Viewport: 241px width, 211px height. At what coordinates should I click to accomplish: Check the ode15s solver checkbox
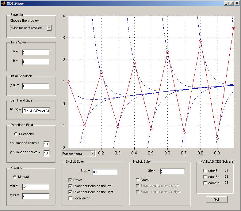(x=205, y=177)
